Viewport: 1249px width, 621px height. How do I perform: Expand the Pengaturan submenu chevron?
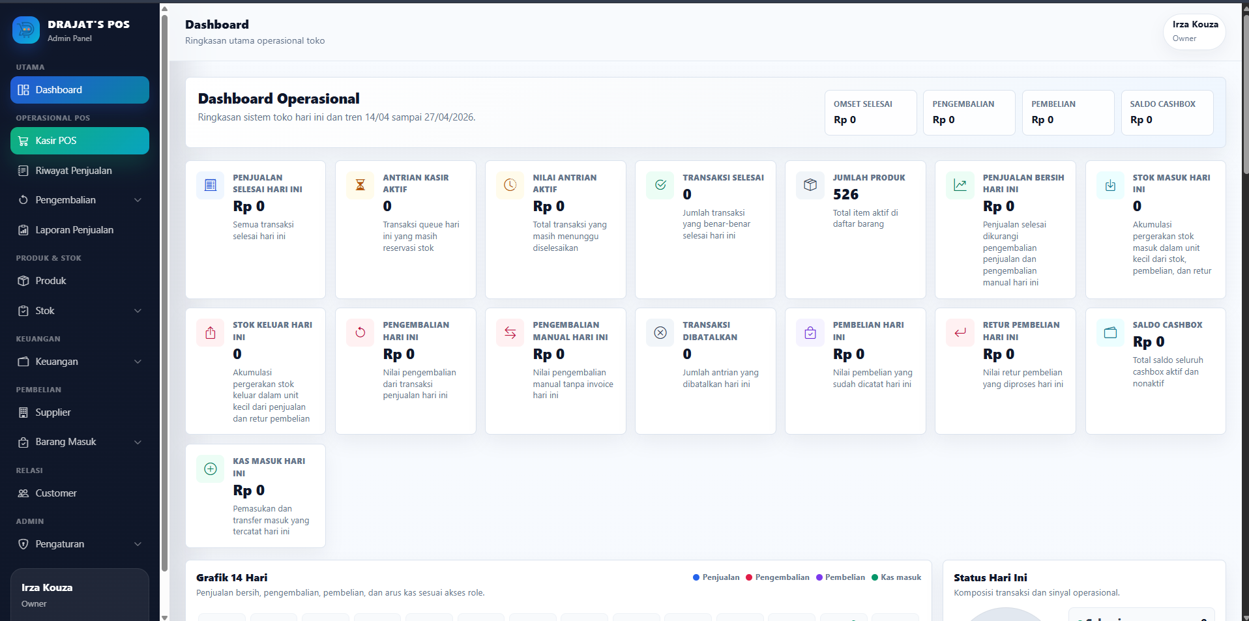click(138, 544)
